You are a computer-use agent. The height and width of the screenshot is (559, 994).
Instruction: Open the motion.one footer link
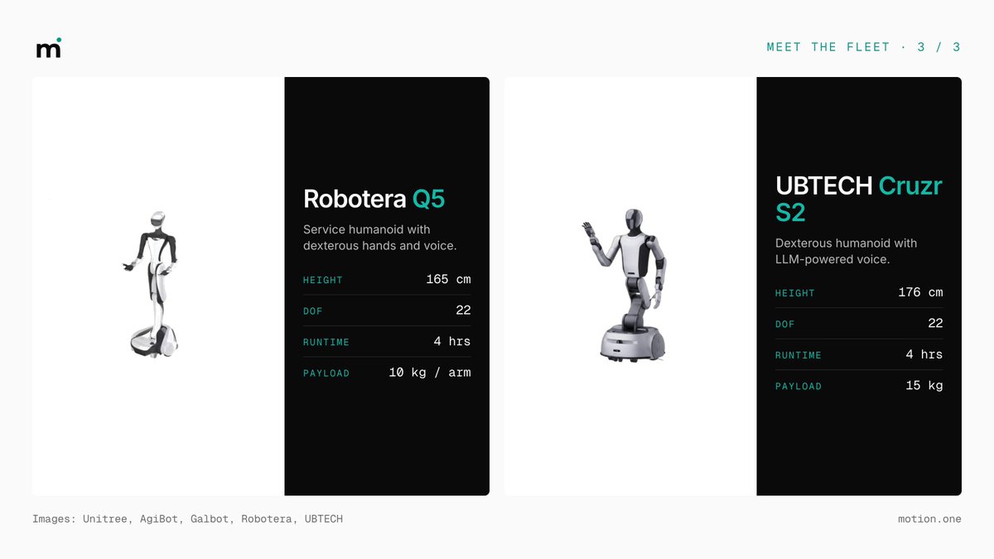929,519
